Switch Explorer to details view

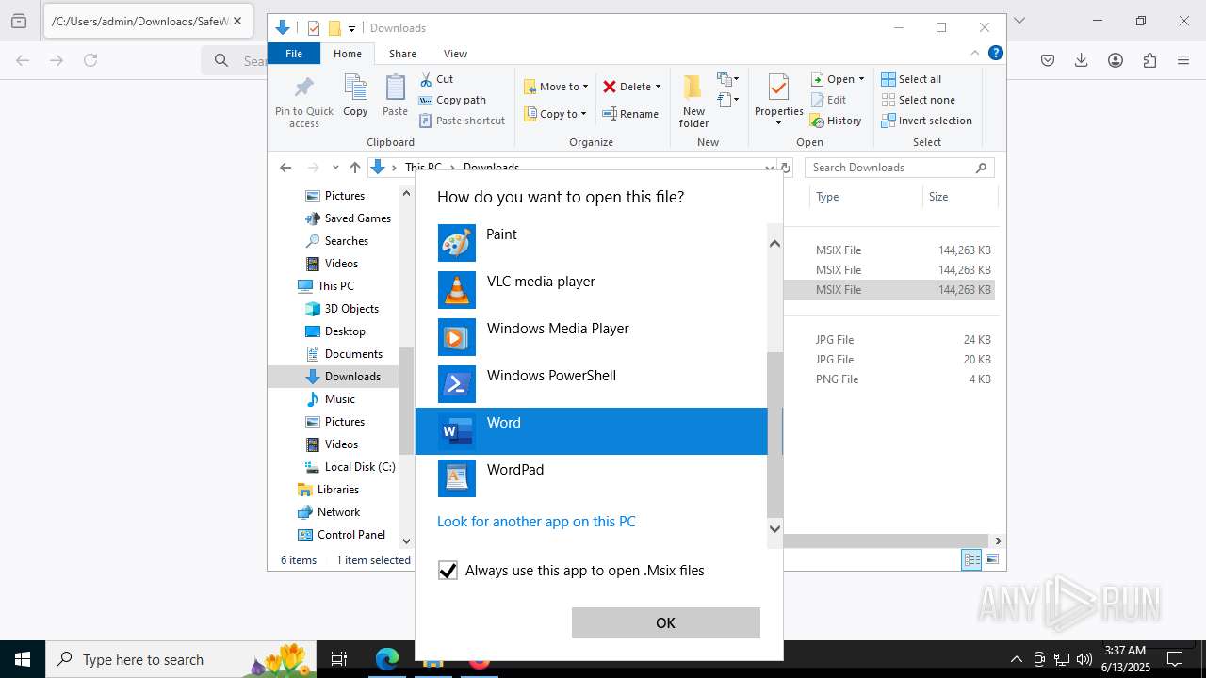[970, 559]
